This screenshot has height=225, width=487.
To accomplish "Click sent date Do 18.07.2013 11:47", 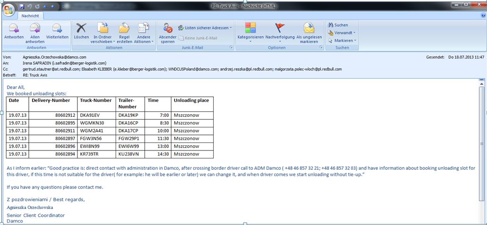I will [x=467, y=58].
